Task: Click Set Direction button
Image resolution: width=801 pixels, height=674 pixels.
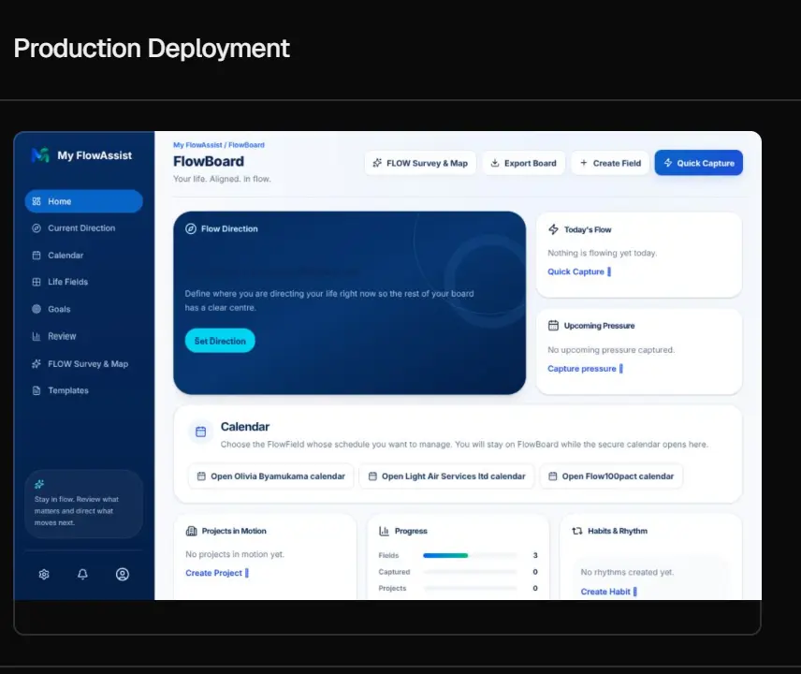Action: click(x=220, y=341)
